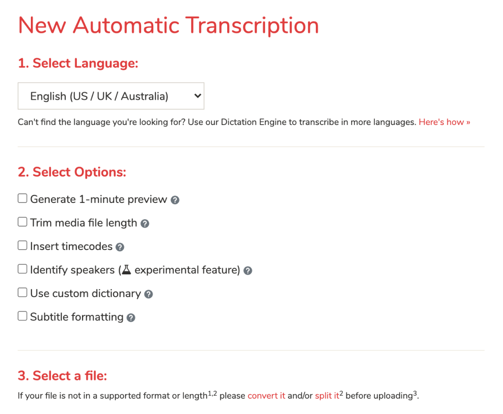Click the language dropdown chevron arrow
This screenshot has width=503, height=414.
click(x=197, y=96)
